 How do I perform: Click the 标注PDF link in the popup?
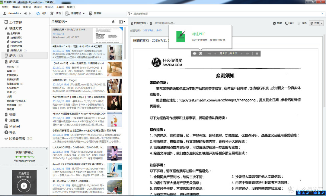click(x=199, y=34)
